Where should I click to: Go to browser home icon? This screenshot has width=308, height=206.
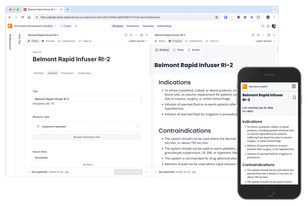point(29,17)
